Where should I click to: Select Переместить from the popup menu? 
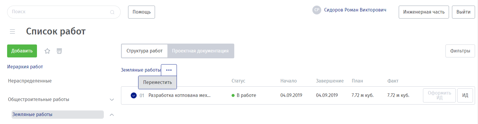[157, 82]
